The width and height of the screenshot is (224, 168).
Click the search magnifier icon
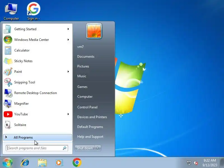point(65,148)
